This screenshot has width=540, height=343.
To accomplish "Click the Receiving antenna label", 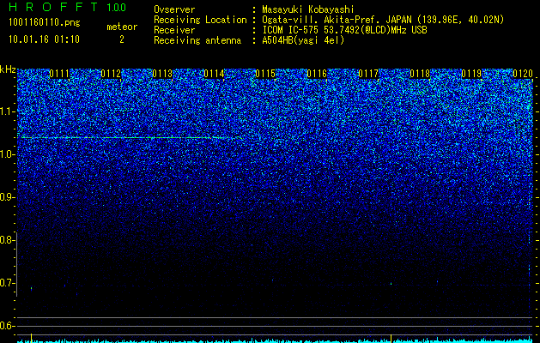I will click(x=197, y=40).
